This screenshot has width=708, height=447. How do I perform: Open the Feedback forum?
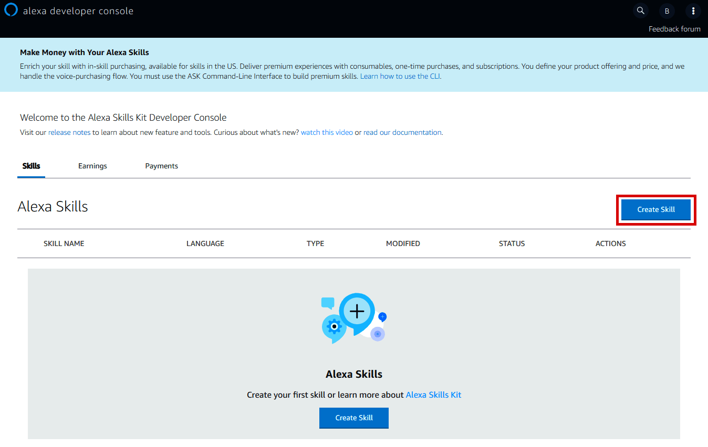(674, 29)
